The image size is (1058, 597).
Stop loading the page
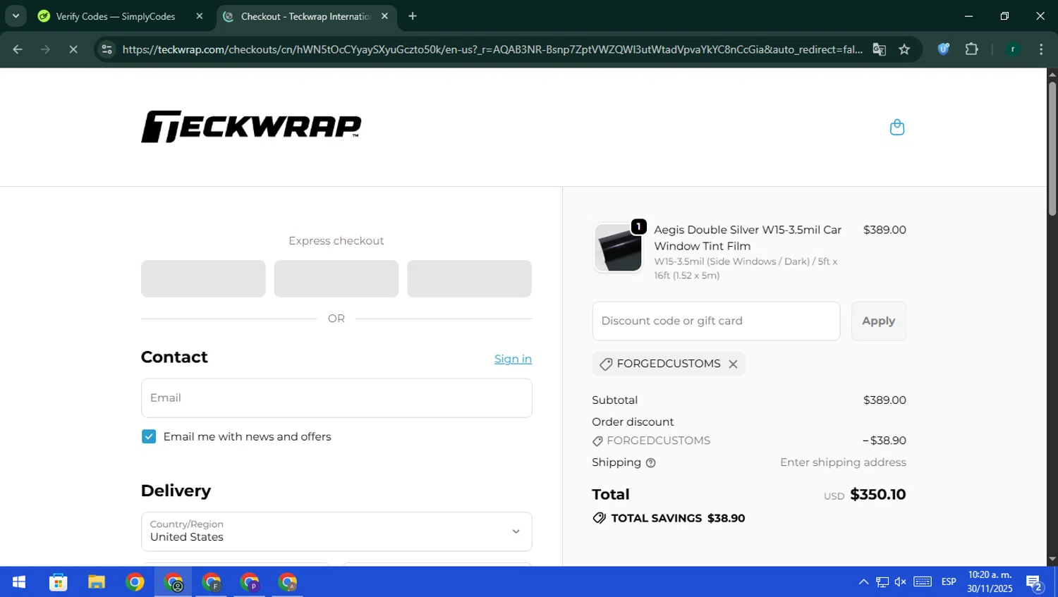pyautogui.click(x=73, y=49)
